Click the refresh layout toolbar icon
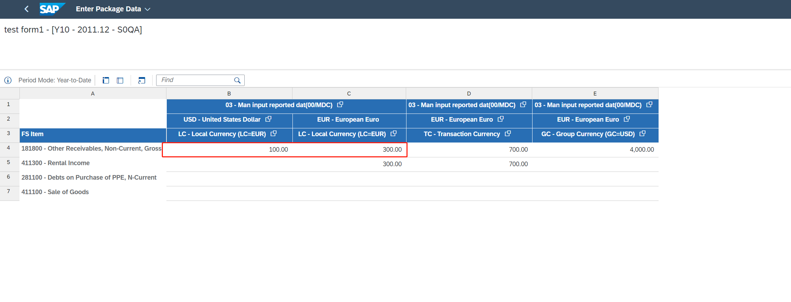 click(142, 80)
